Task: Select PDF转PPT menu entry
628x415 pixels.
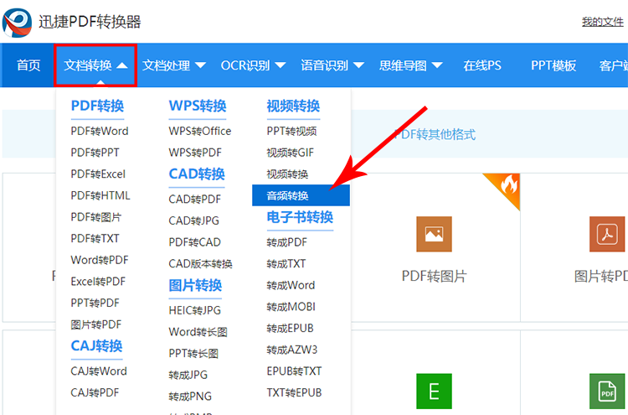Action: pyautogui.click(x=95, y=153)
